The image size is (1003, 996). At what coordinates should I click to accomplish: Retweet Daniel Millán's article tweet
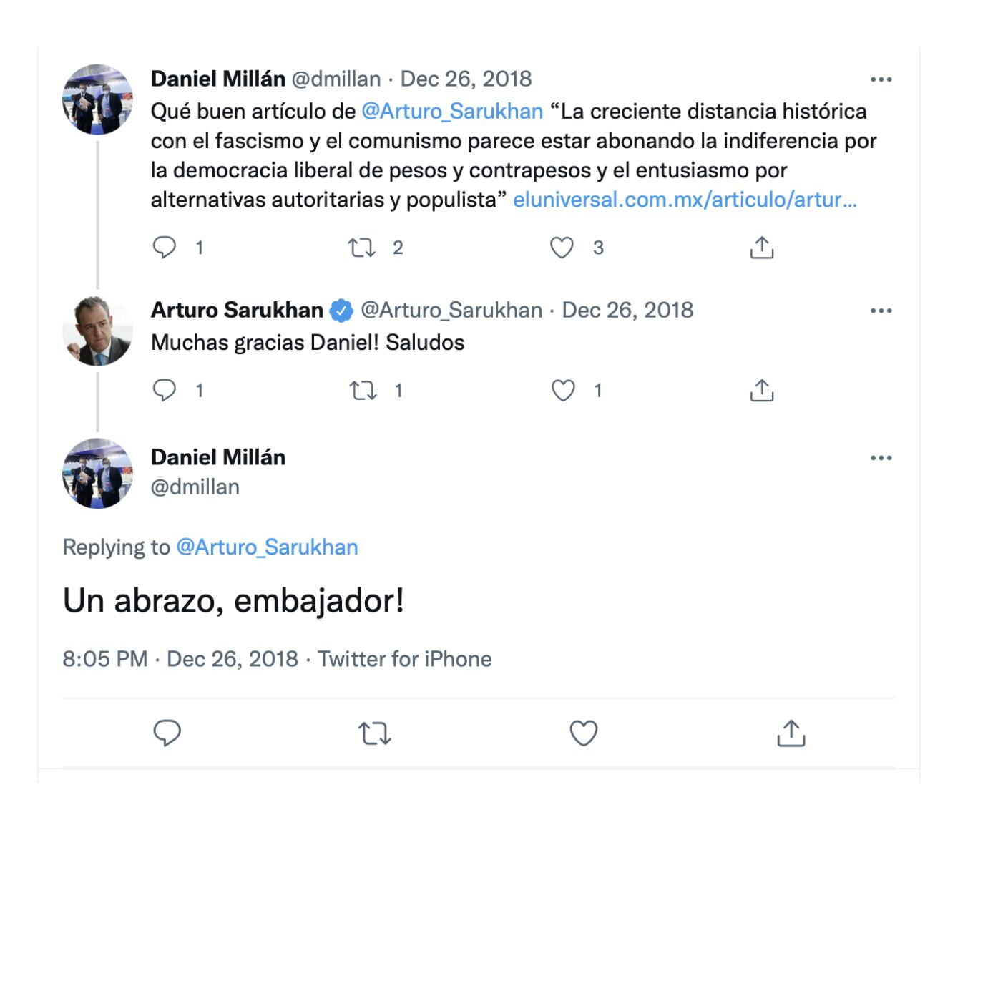coord(361,248)
